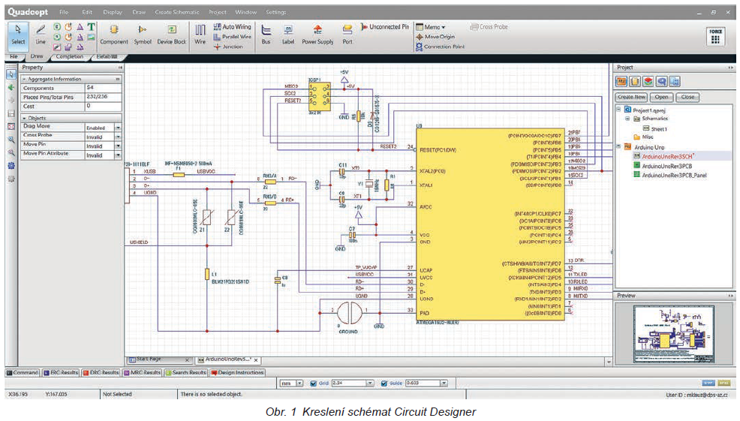
Task: Click the Create New button
Action: (x=631, y=97)
